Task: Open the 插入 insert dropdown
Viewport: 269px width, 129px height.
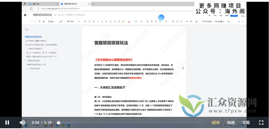Action: point(52,21)
